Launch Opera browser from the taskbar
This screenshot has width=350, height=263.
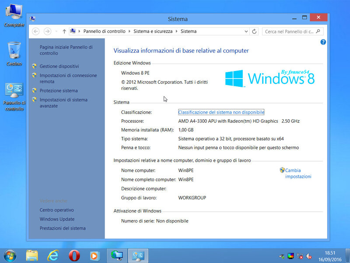(x=74, y=256)
